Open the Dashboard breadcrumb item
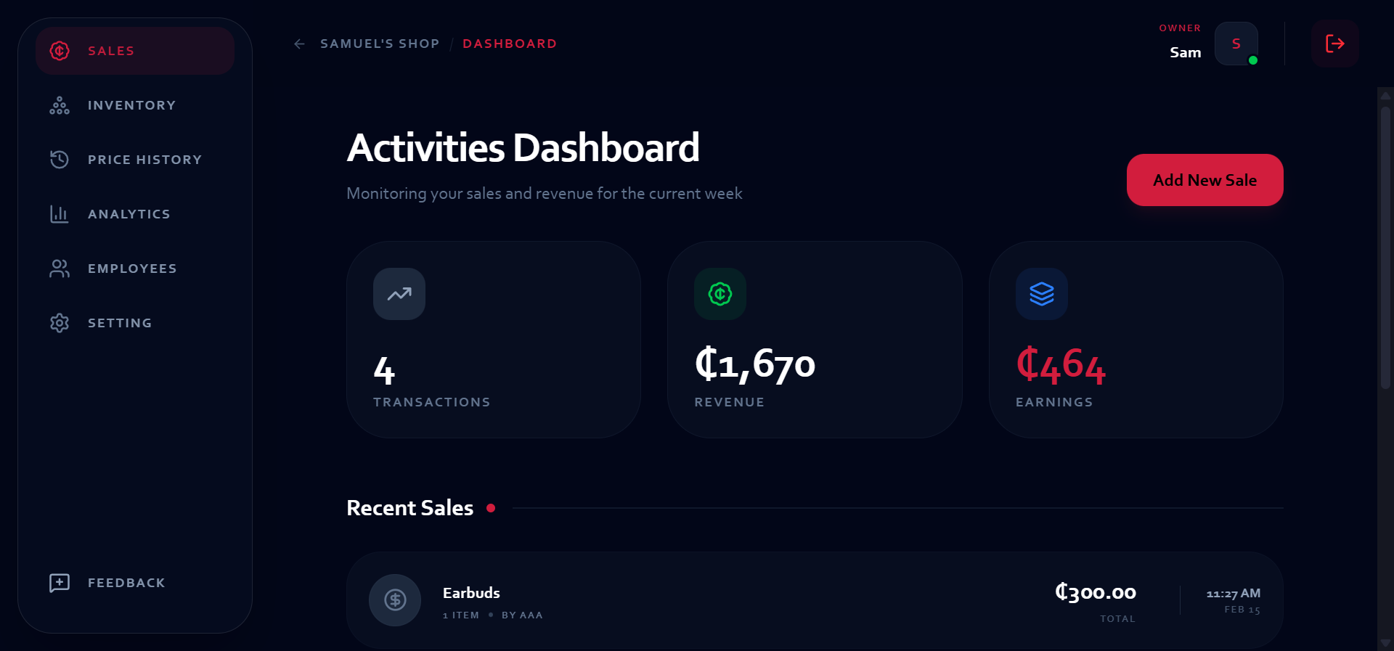This screenshot has width=1394, height=651. tap(510, 44)
